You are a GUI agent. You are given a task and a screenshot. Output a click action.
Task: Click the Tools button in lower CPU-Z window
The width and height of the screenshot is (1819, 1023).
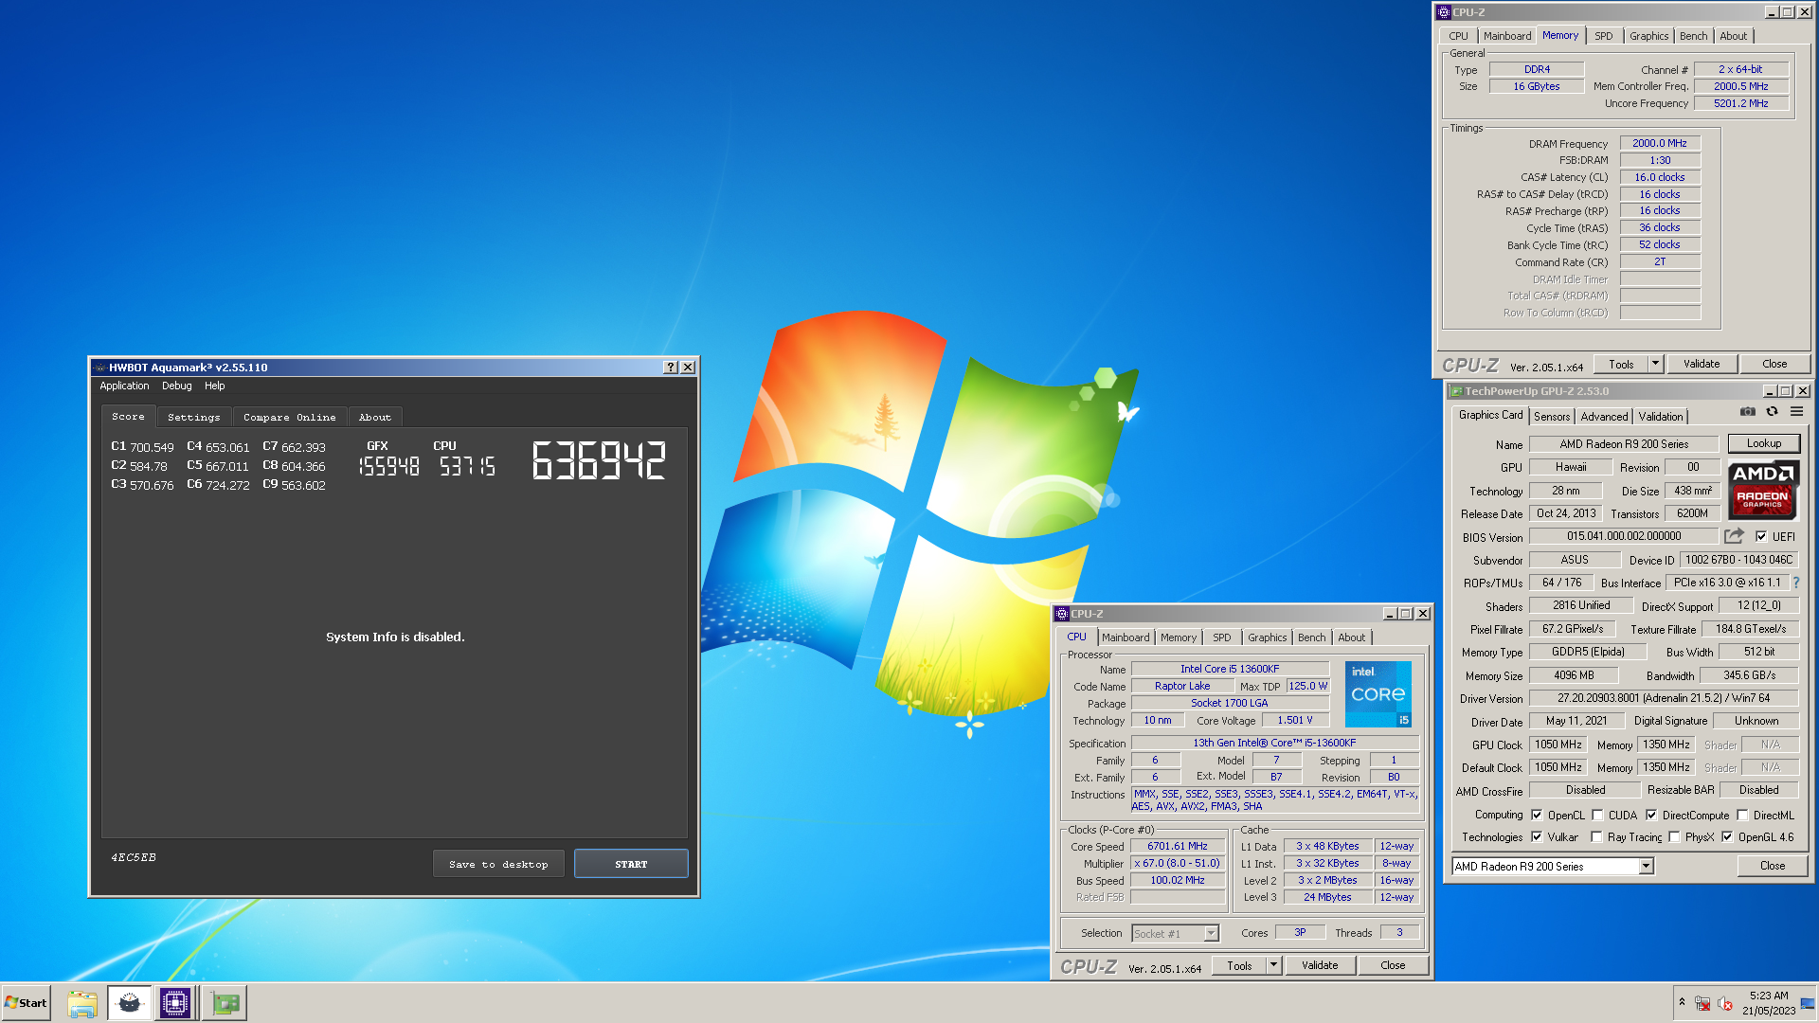point(1239,965)
